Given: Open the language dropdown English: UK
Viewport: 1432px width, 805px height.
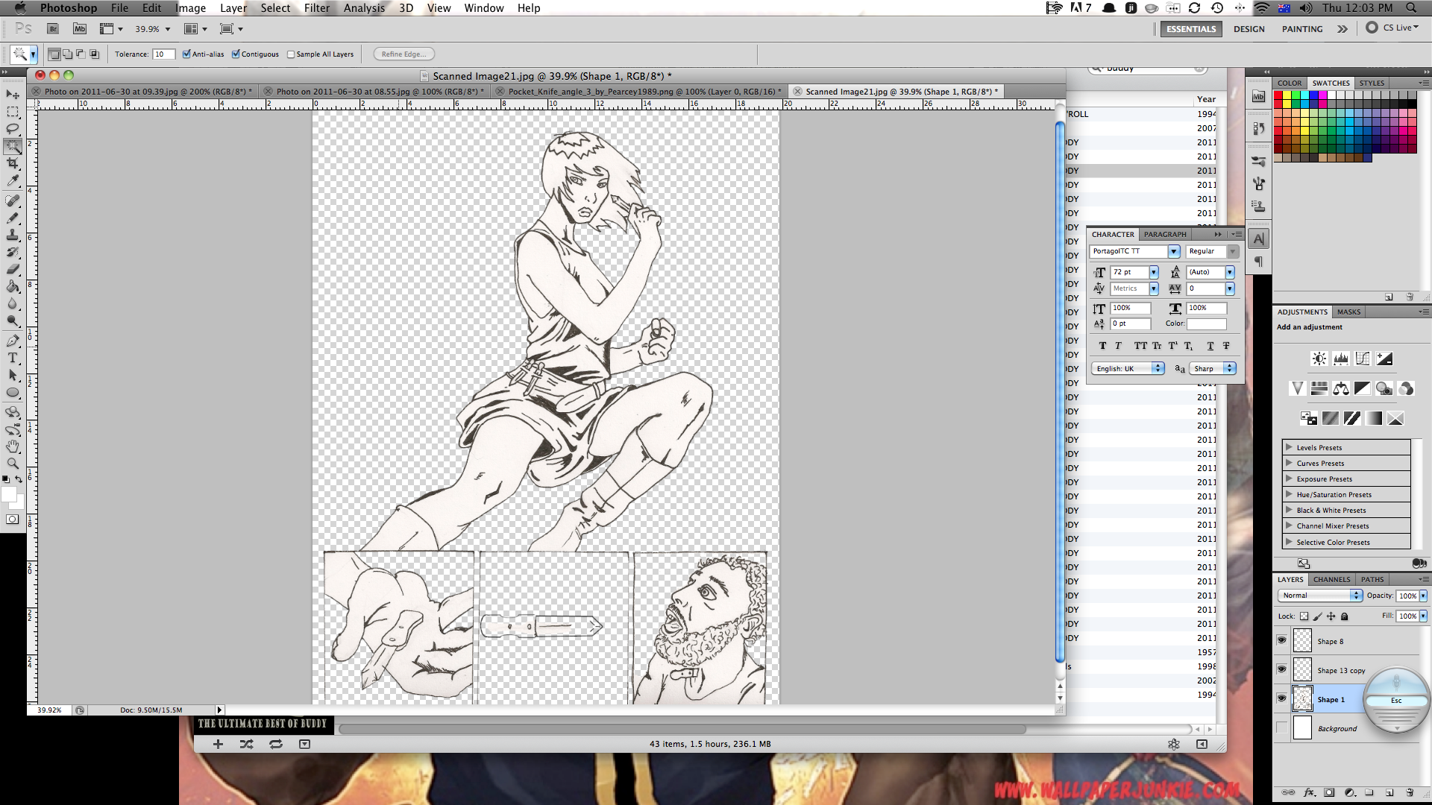Looking at the screenshot, I should click(1128, 368).
